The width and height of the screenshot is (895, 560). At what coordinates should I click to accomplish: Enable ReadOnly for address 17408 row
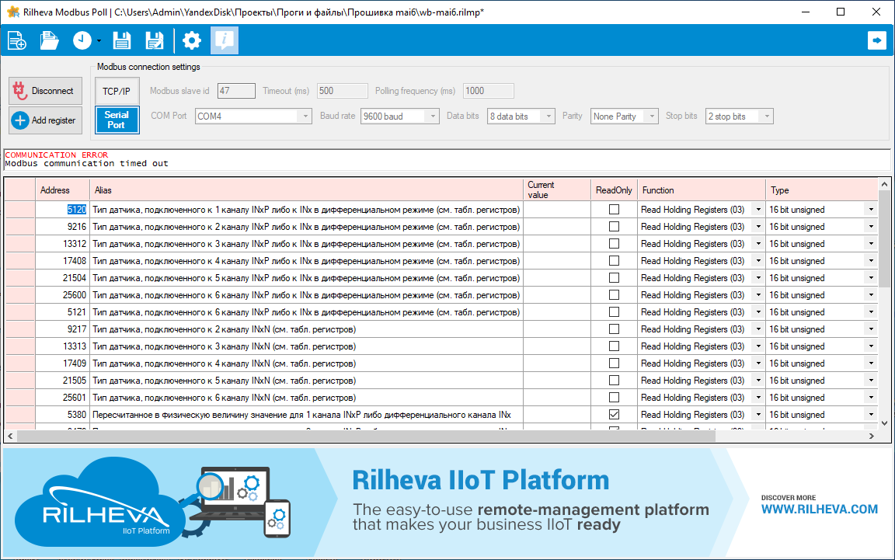click(x=614, y=261)
